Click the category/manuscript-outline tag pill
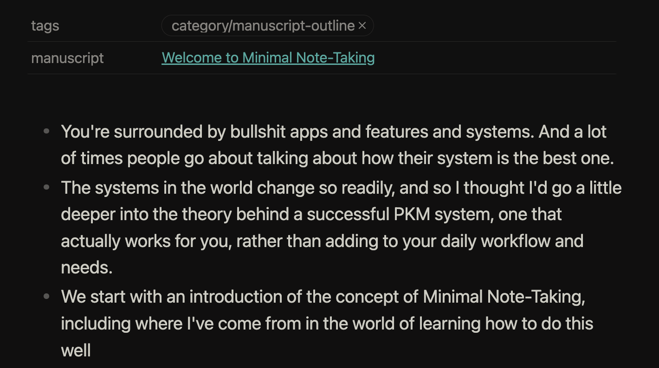 (x=263, y=26)
